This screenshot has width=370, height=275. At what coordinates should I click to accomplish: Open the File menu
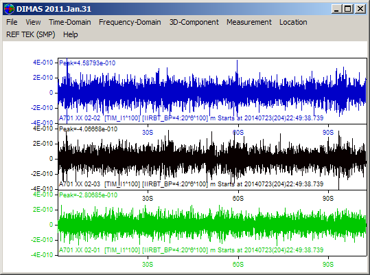pyautogui.click(x=12, y=22)
